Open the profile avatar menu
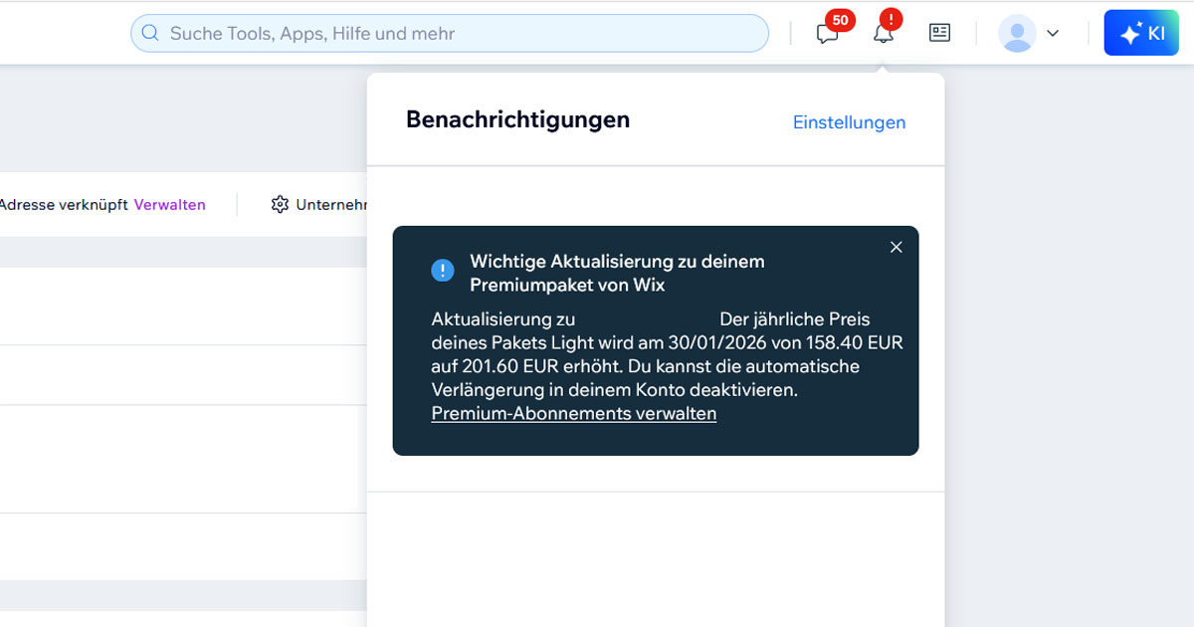The width and height of the screenshot is (1194, 627). pos(1017,32)
